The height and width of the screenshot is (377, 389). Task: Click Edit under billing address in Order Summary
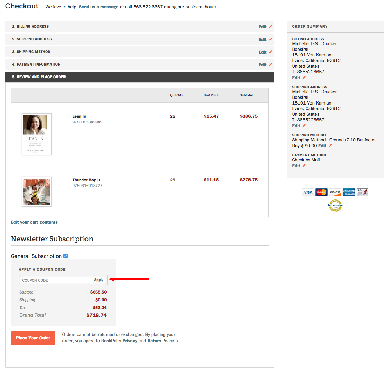click(296, 78)
